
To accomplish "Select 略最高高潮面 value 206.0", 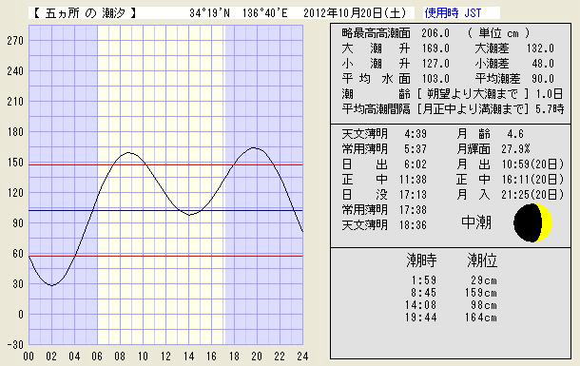I will tap(435, 33).
